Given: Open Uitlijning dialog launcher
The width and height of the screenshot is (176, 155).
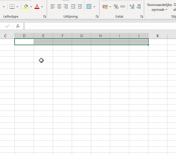Looking at the screenshot, I should [97, 16].
